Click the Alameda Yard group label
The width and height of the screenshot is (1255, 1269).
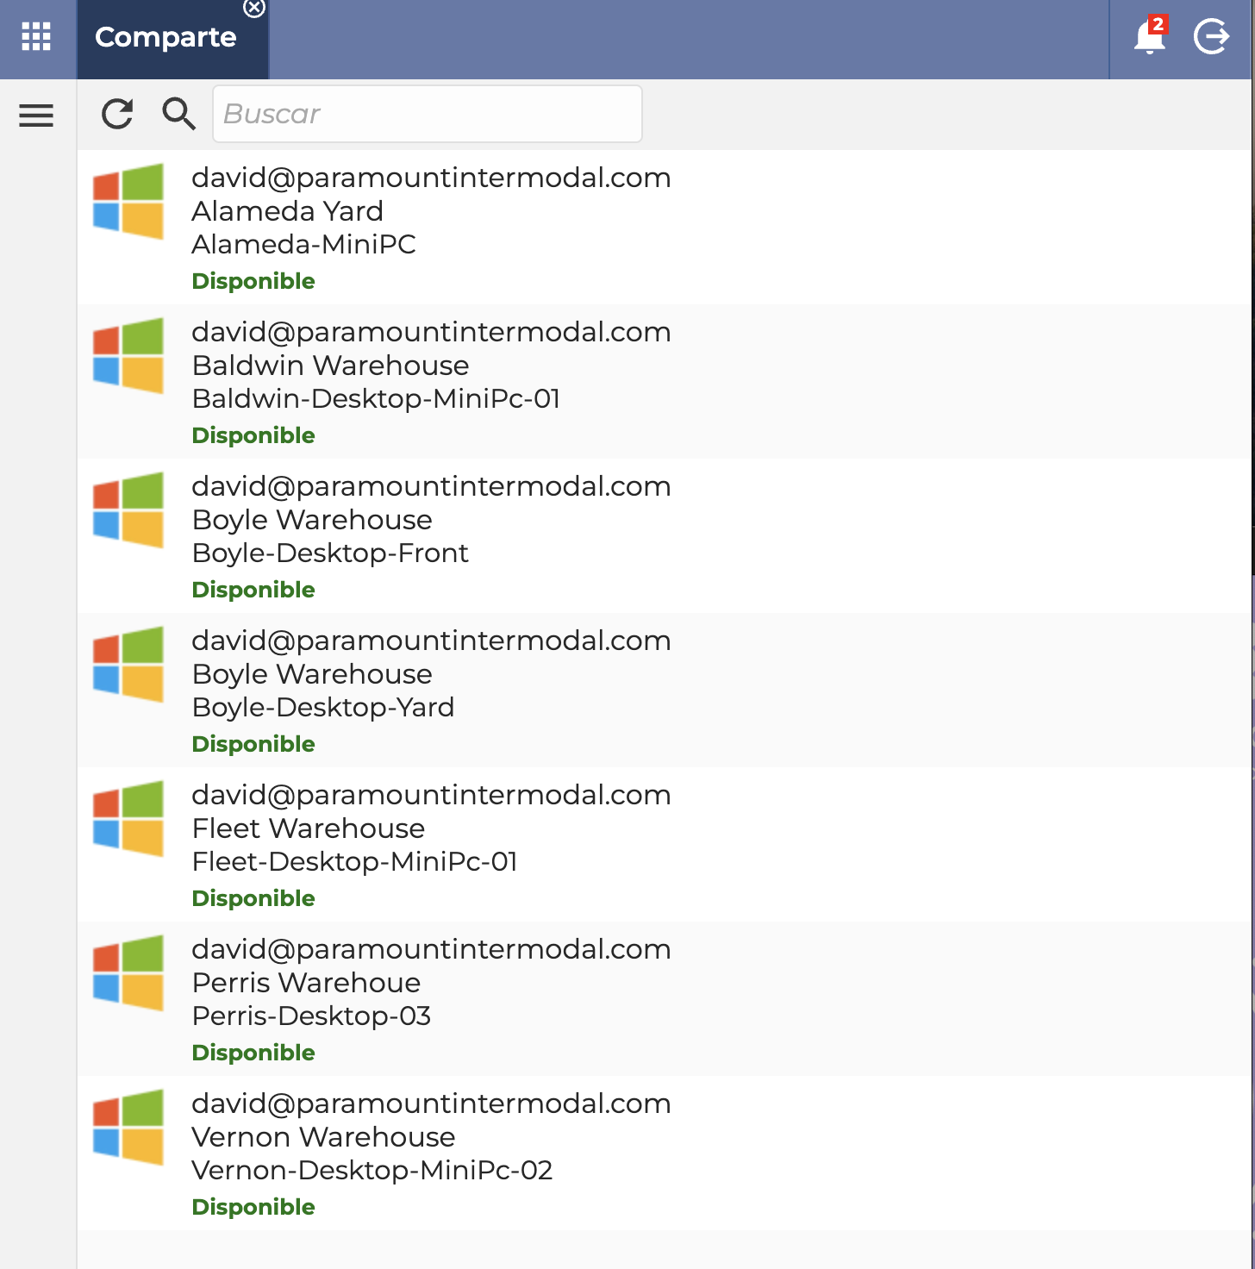click(287, 211)
